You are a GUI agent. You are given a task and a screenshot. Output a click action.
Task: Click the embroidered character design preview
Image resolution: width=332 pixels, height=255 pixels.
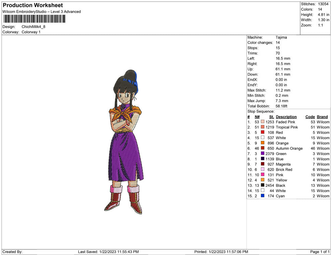pyautogui.click(x=124, y=142)
